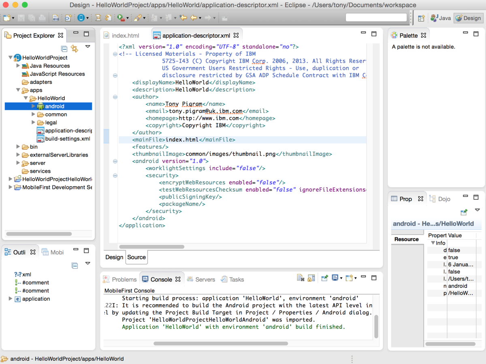The height and width of the screenshot is (364, 486).
Task: Toggle Pin Console in the Console toolbar
Action: 324,278
